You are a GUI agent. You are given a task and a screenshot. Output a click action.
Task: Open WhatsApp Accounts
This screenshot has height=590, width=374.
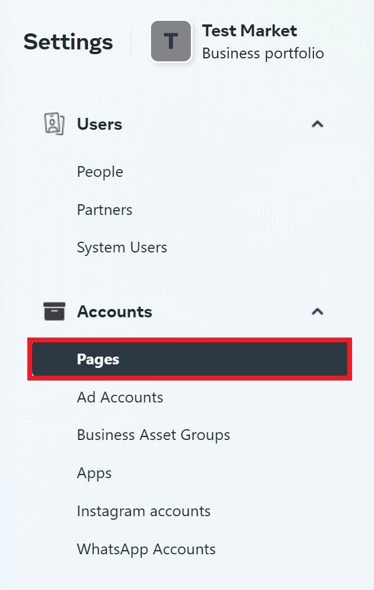coord(146,550)
